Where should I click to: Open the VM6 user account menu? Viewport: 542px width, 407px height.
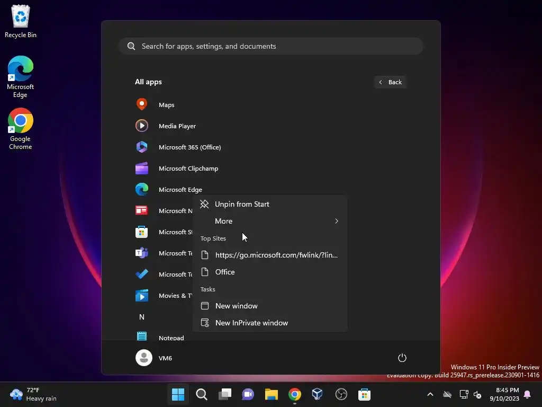pyautogui.click(x=154, y=358)
